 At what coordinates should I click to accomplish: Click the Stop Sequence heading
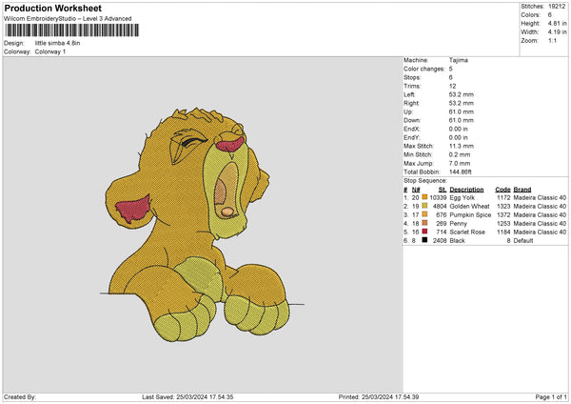pyautogui.click(x=425, y=181)
